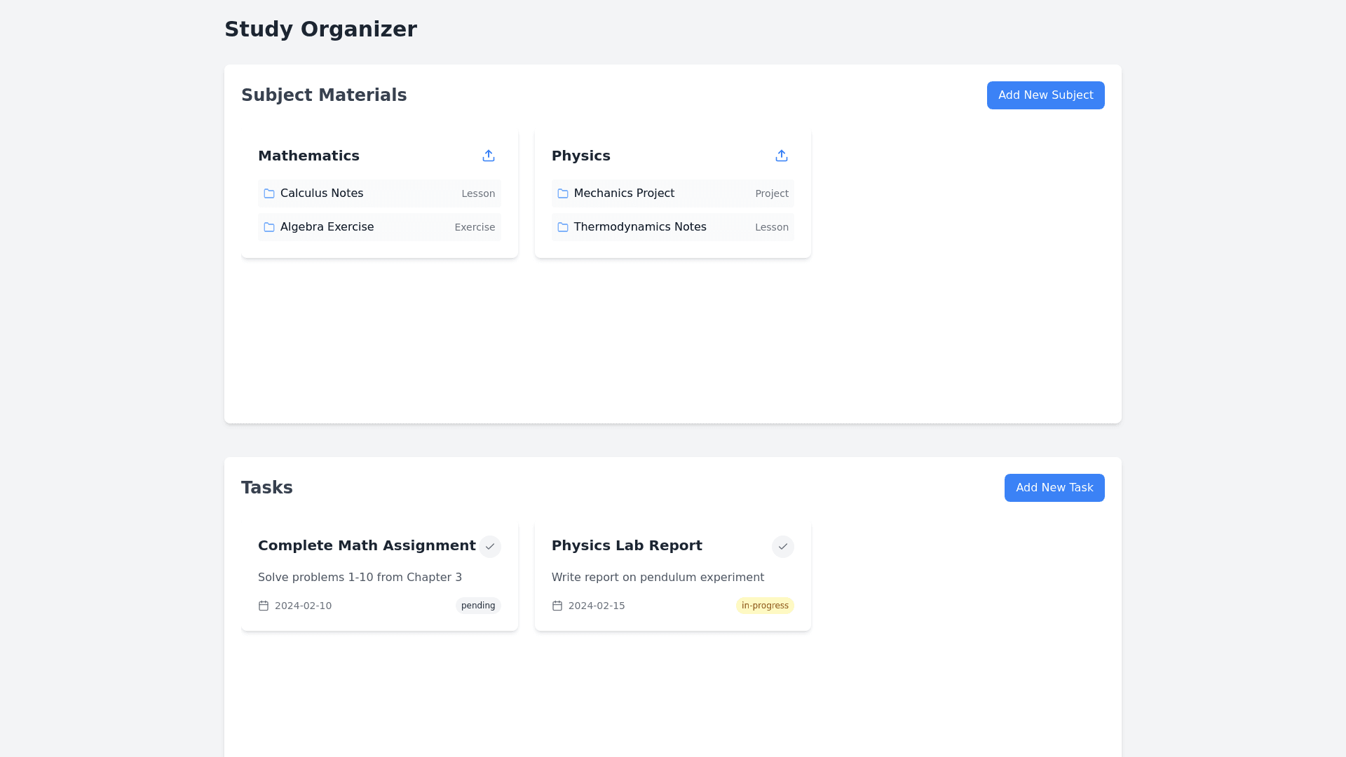Click the folder icon beside Thermodynamics Notes
Image resolution: width=1346 pixels, height=757 pixels.
563,227
